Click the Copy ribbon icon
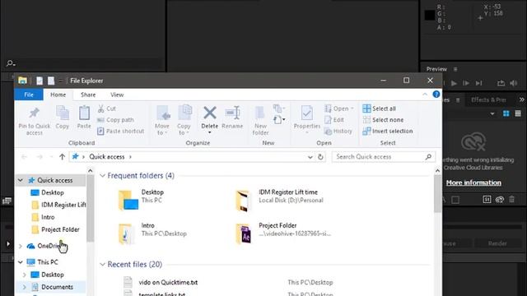Viewport: 527px width, 296px height. 63,113
